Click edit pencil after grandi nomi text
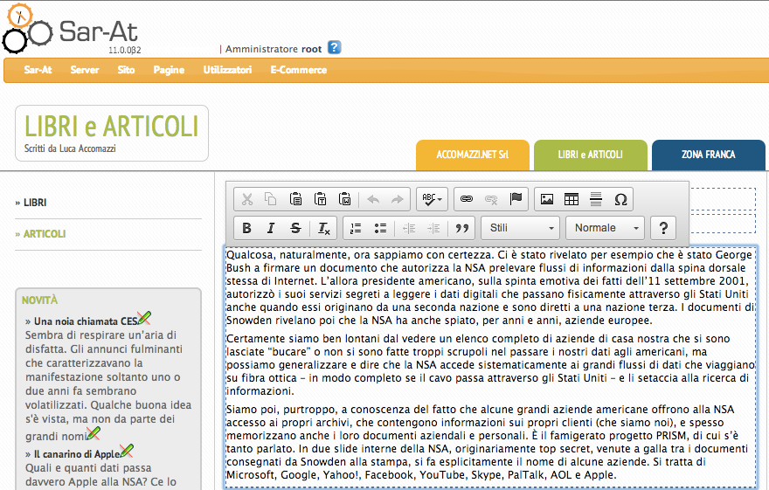The image size is (769, 490). 94,433
